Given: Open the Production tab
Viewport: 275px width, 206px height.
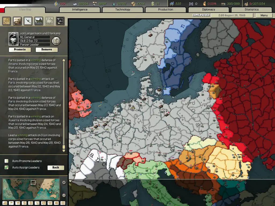Looking at the screenshot, I should tap(165, 9).
